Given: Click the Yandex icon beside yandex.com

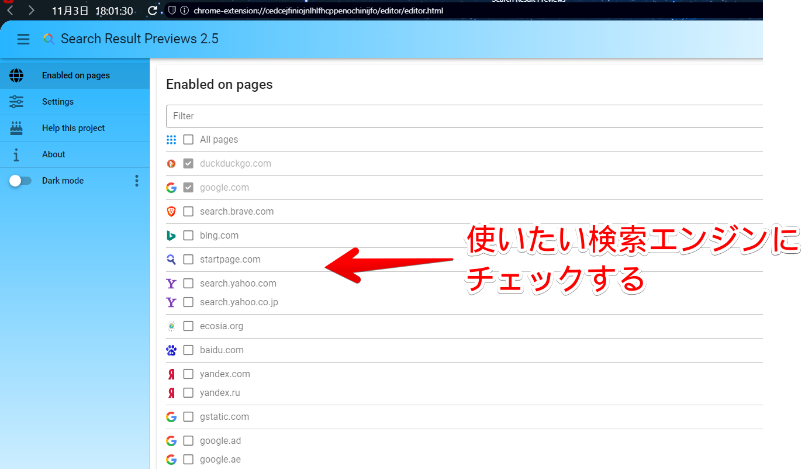Looking at the screenshot, I should click(x=171, y=374).
